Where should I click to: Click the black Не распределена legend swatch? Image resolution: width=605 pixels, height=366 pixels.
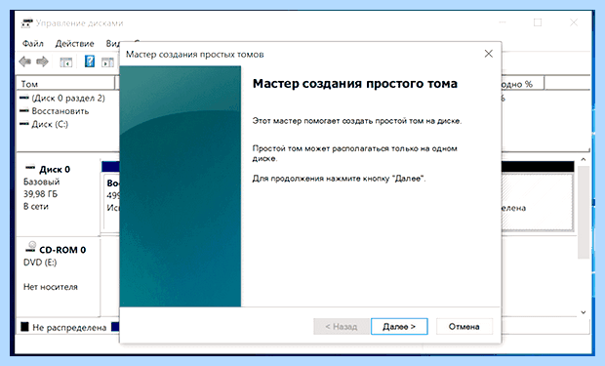tap(24, 327)
